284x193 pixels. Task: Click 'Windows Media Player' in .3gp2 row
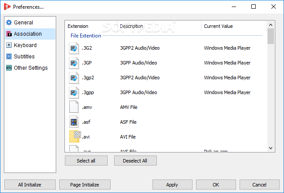click(x=227, y=78)
